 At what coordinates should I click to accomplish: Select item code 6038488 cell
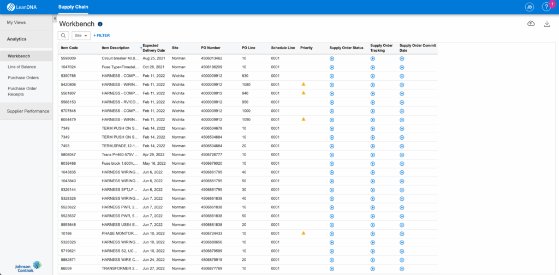[x=68, y=163]
